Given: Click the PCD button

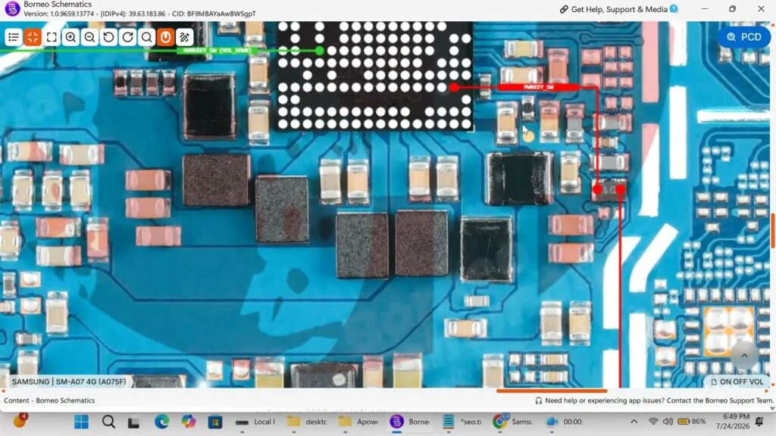Looking at the screenshot, I should [x=744, y=37].
